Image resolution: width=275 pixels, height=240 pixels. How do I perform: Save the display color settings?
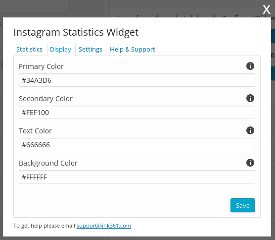point(243,205)
